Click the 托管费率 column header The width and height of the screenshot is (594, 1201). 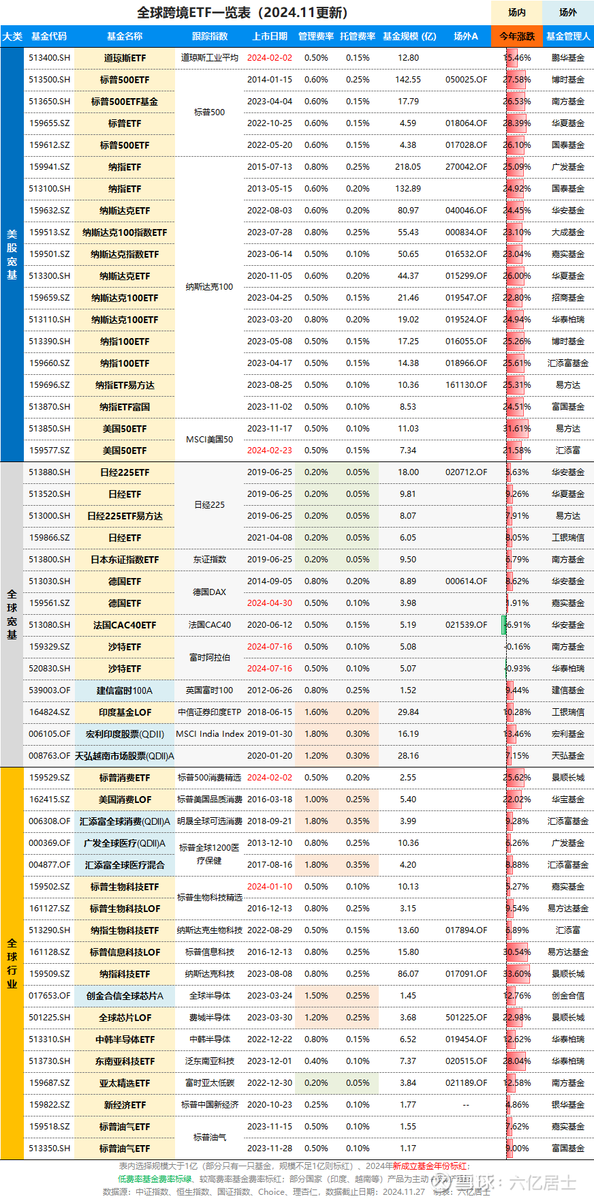click(x=358, y=36)
